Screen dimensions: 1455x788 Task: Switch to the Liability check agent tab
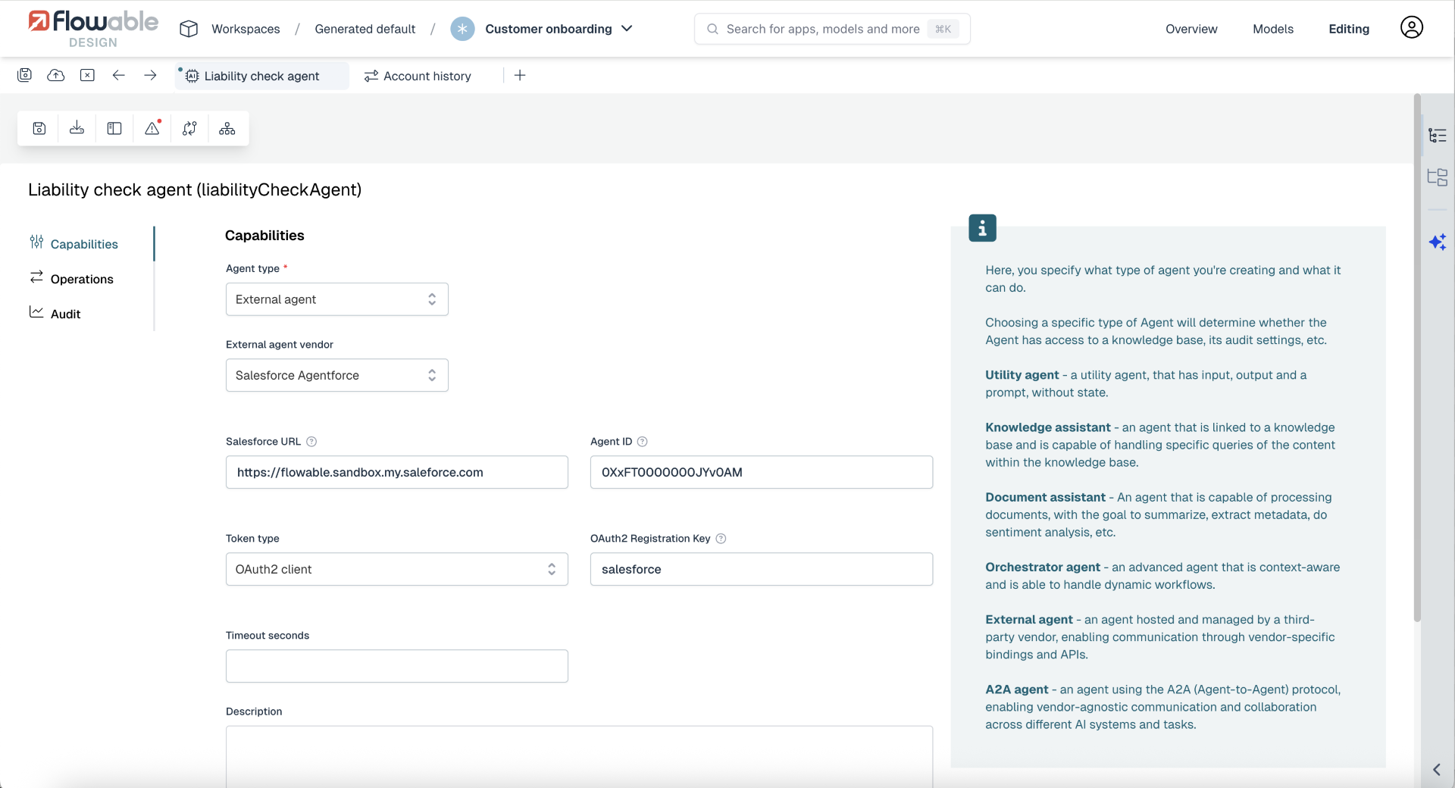(261, 76)
